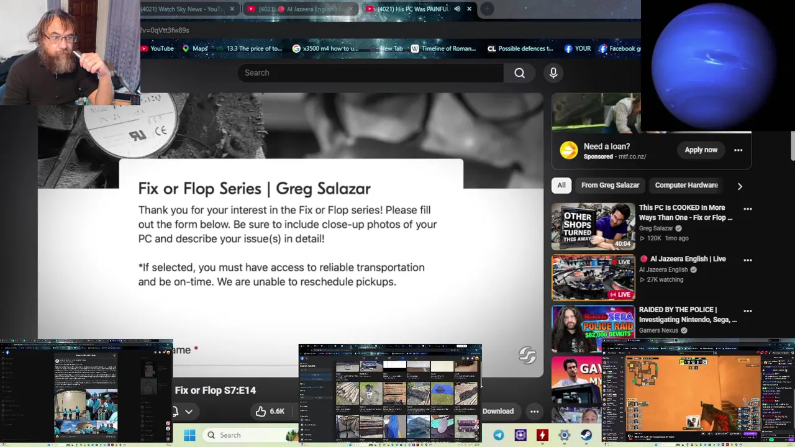This screenshot has height=447, width=795.
Task: Open Settings gear in taskbar
Action: (564, 435)
